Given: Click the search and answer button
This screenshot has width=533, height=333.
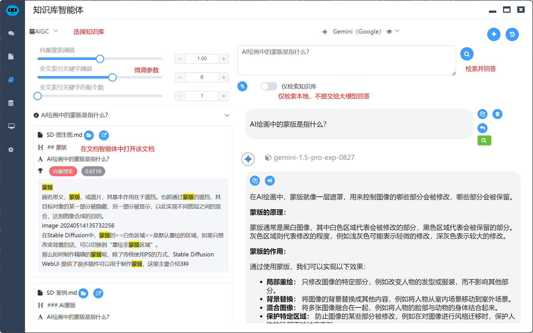Looking at the screenshot, I should tap(467, 54).
